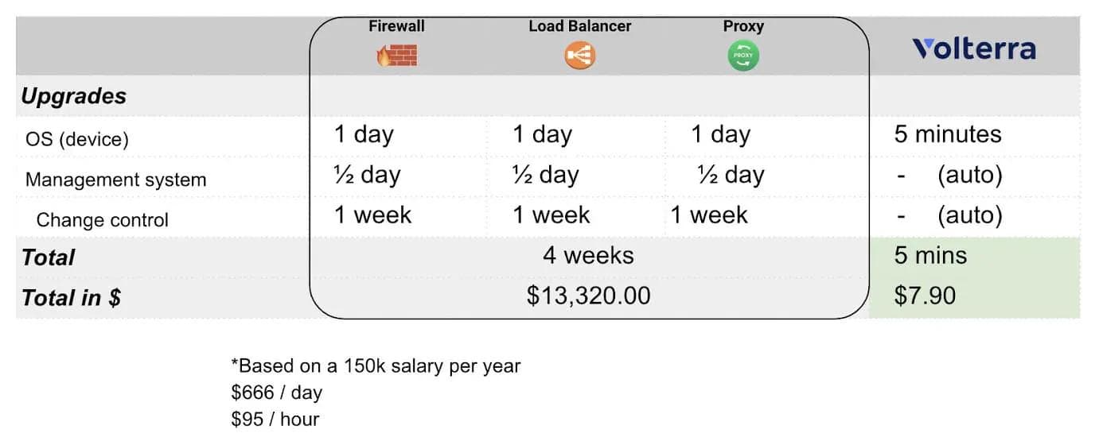Select the Total in $ row label
Image resolution: width=1099 pixels, height=441 pixels.
pos(72,298)
